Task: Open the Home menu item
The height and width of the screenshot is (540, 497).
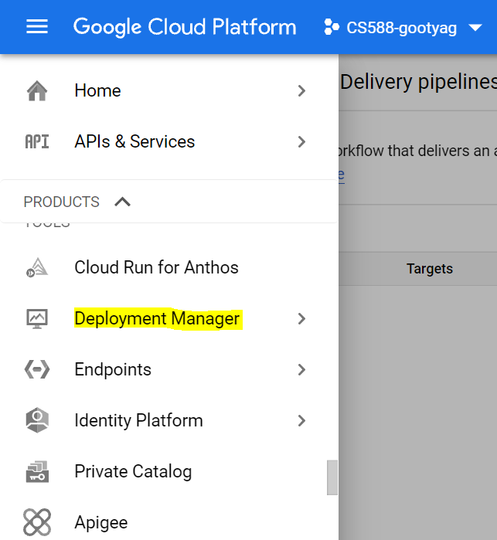Action: (x=97, y=90)
